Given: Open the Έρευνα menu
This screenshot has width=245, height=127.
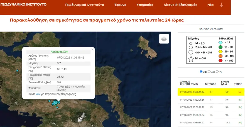Looking at the screenshot, I should click(x=120, y=5).
